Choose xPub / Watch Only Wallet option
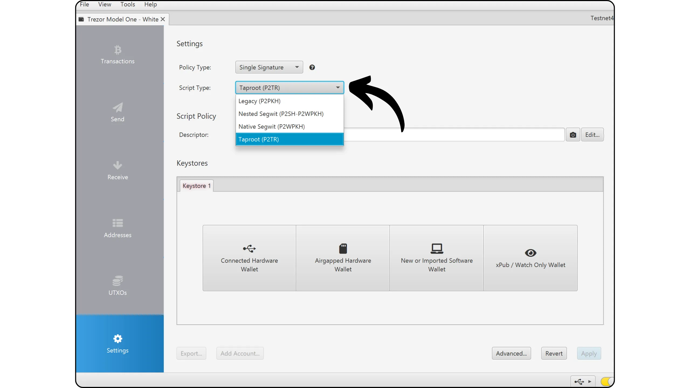 coord(530,258)
